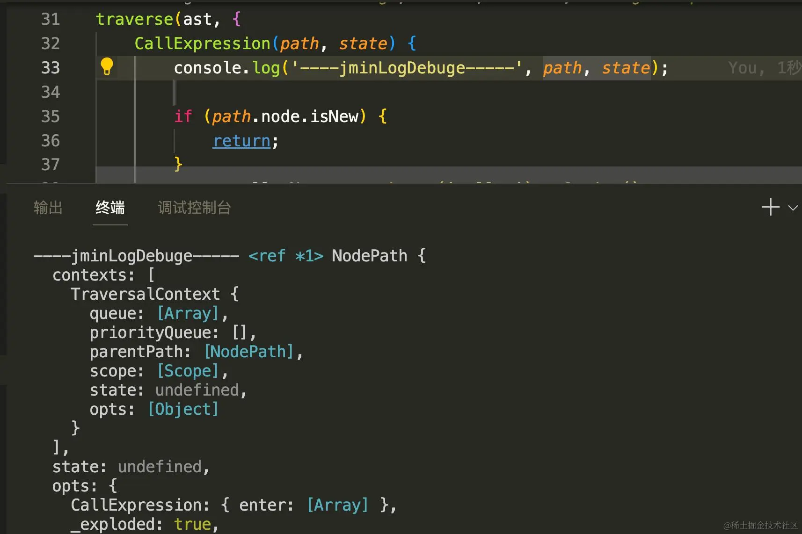The image size is (802, 534).
Task: Click the contexts: [ line in the terminal
Action: 103,275
